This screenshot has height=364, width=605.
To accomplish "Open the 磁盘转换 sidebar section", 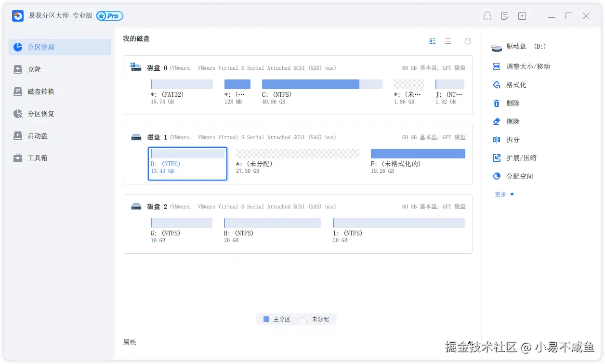I will pyautogui.click(x=60, y=91).
